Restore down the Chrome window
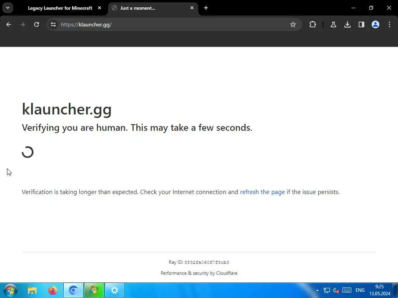 click(371, 8)
